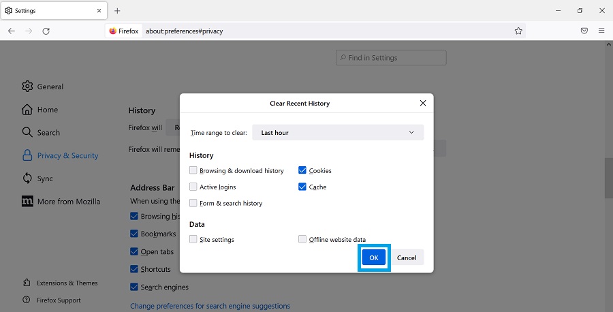Select Privacy & Security category

coord(60,155)
